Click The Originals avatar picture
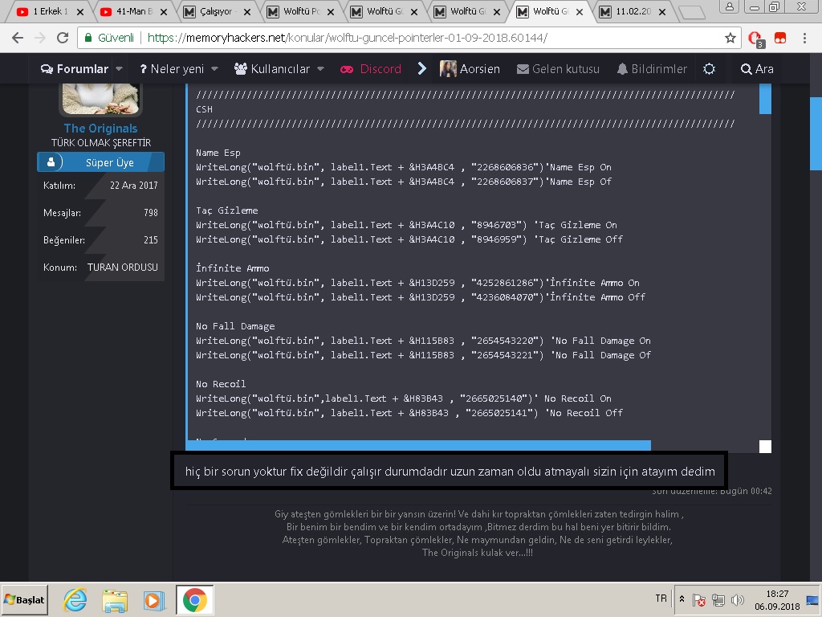The height and width of the screenshot is (617, 822). tap(100, 99)
